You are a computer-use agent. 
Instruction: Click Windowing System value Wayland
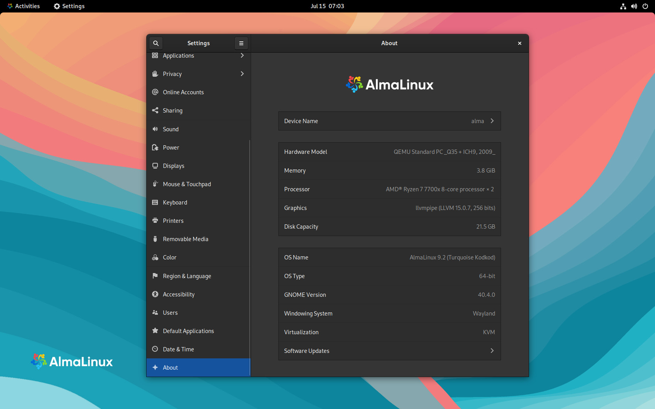[x=484, y=314]
